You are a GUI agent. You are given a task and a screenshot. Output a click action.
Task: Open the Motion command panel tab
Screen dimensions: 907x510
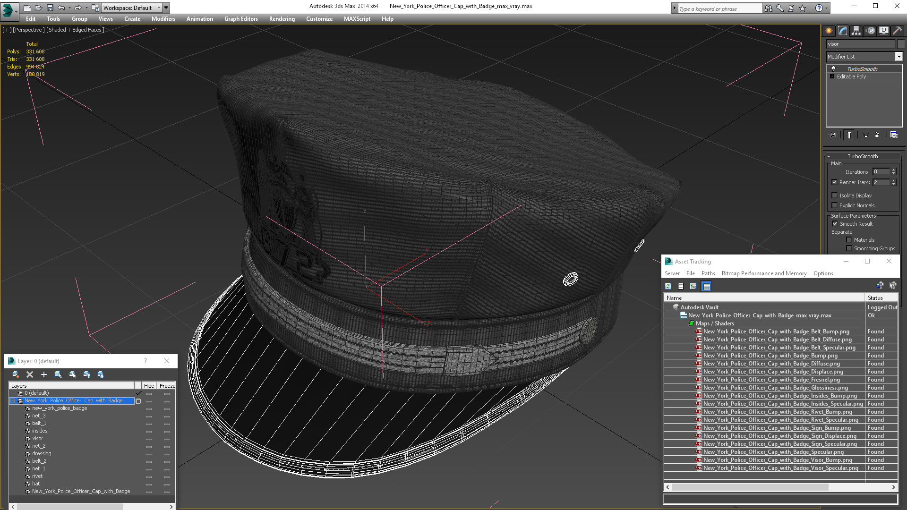[x=871, y=31]
